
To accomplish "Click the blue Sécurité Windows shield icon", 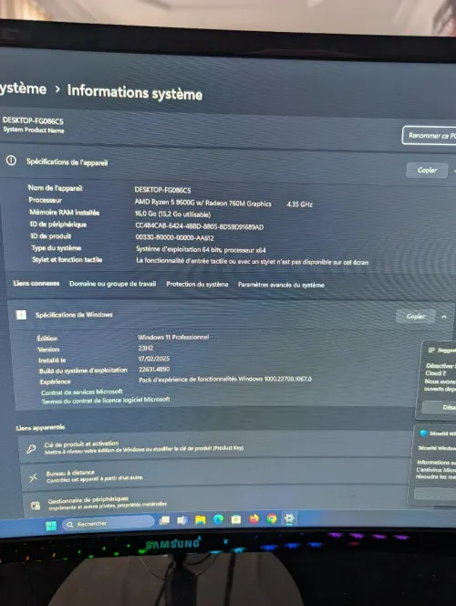I will pyautogui.click(x=423, y=433).
